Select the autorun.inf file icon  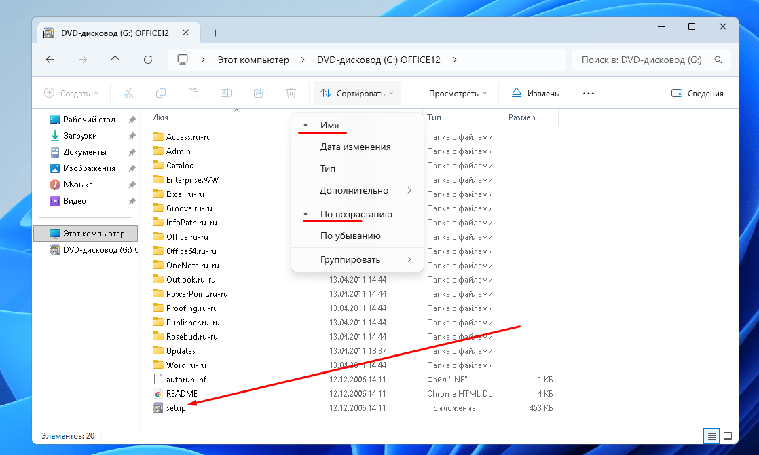158,379
